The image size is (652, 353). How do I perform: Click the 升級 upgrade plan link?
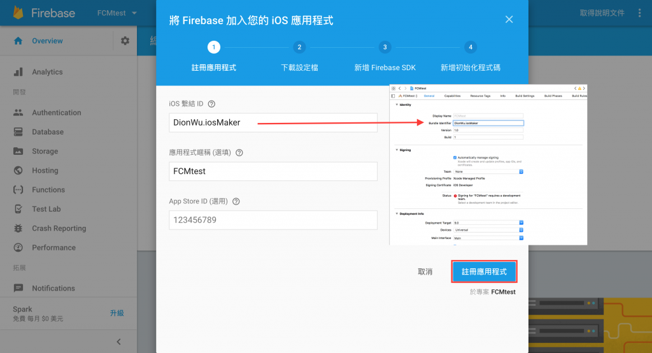[117, 313]
